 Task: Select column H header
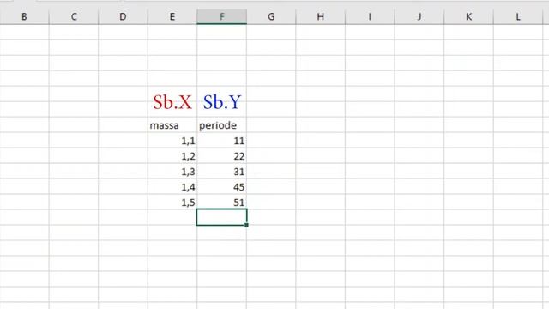point(320,17)
